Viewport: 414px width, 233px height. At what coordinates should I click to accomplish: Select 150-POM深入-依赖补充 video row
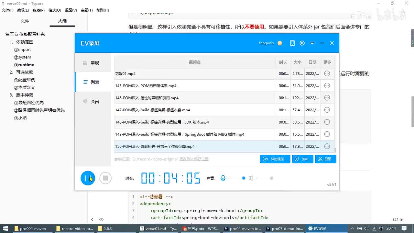(x=224, y=146)
